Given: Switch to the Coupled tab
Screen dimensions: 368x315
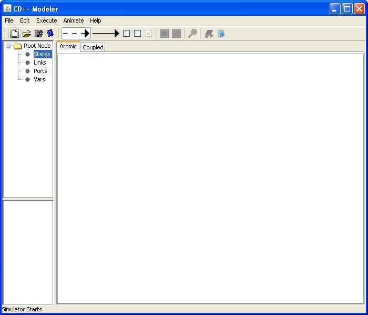Looking at the screenshot, I should pos(93,47).
